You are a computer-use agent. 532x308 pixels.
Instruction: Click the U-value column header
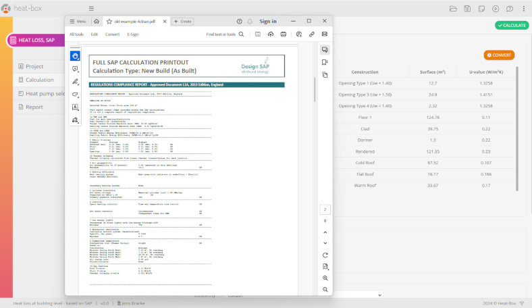tap(486, 72)
